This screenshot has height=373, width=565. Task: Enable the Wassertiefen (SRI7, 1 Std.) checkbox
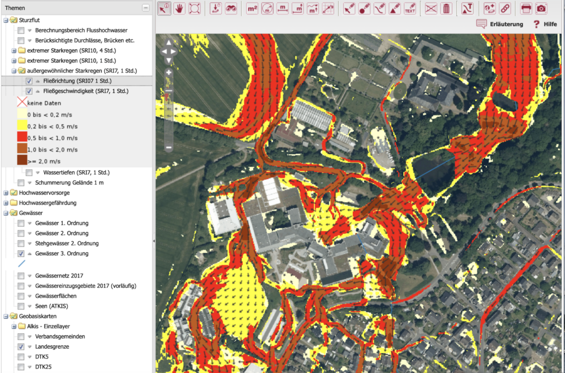(x=29, y=172)
